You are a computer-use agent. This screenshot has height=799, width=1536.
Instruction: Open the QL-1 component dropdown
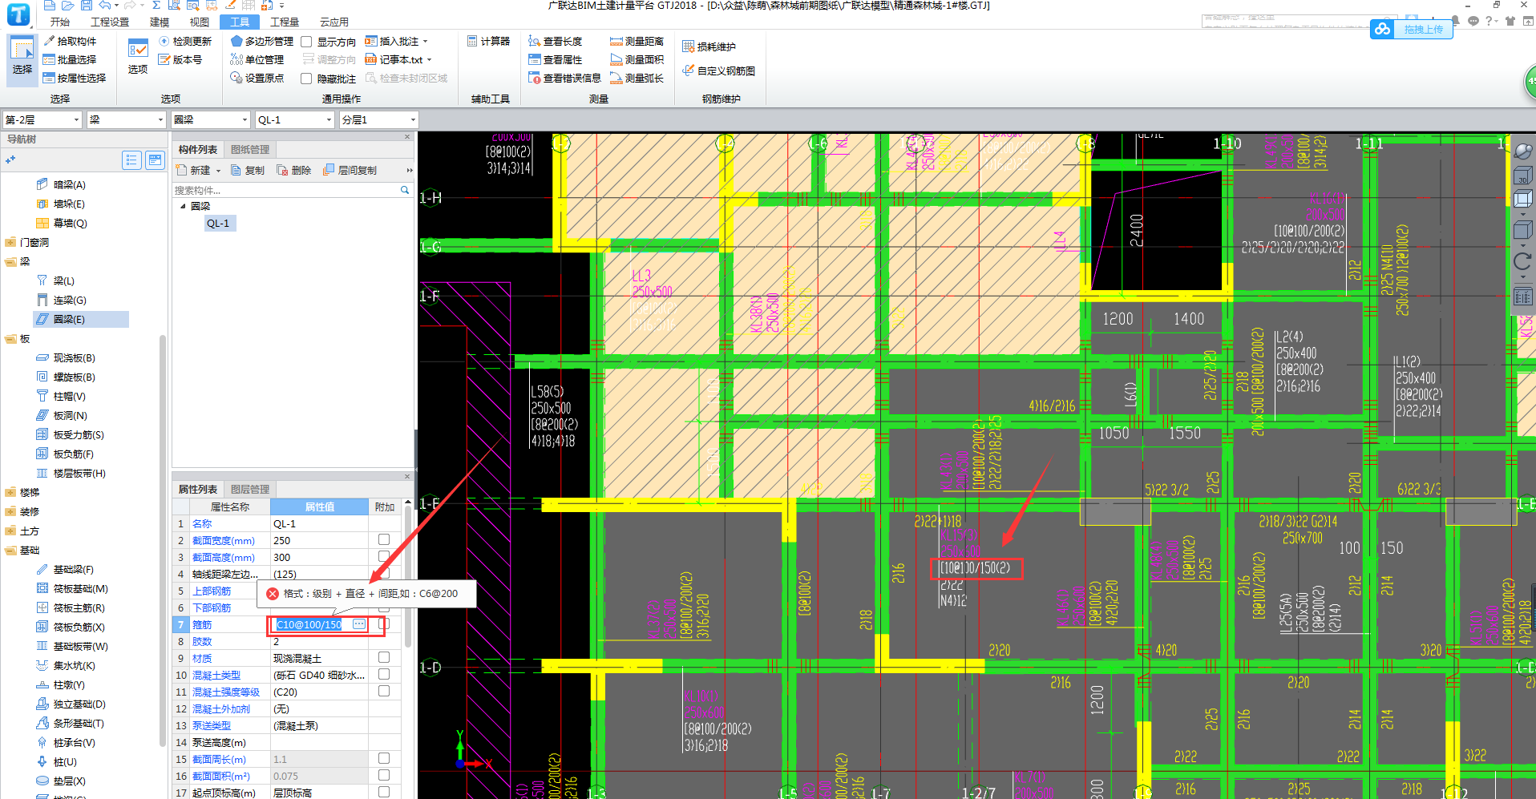tap(295, 119)
